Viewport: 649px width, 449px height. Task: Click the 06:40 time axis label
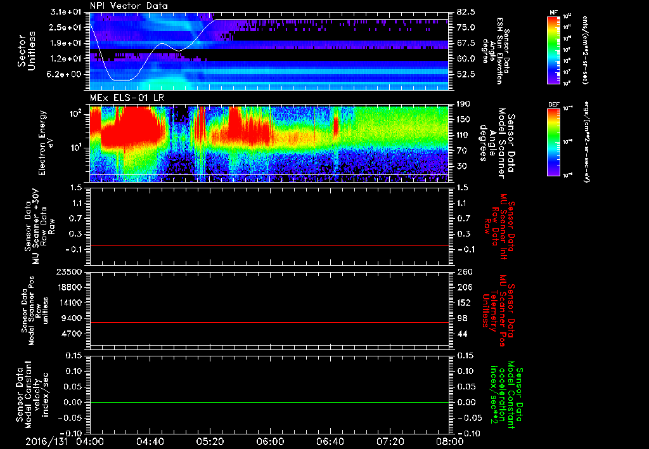pos(330,441)
